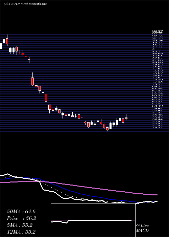Viewport: 169px width, 237px height.
Task: Click inside the MACD inset chart box
Action: pos(93,220)
